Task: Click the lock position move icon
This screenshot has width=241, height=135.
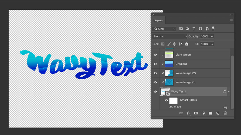Action: click(x=175, y=44)
